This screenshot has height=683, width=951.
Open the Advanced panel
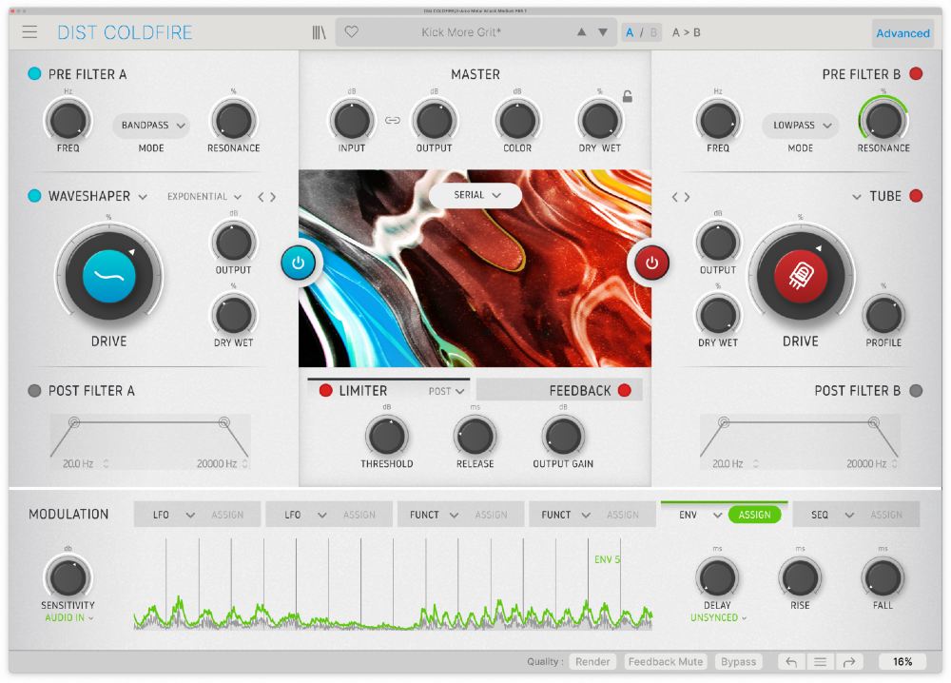pos(902,32)
